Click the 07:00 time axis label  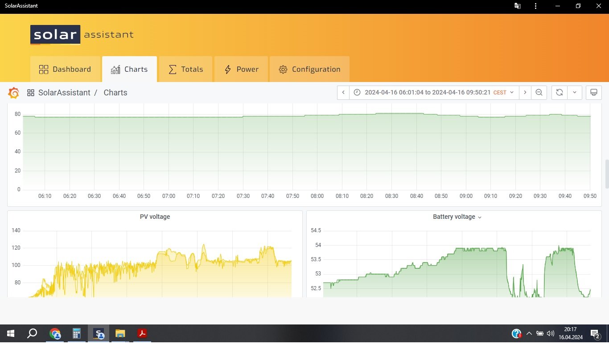click(x=169, y=196)
